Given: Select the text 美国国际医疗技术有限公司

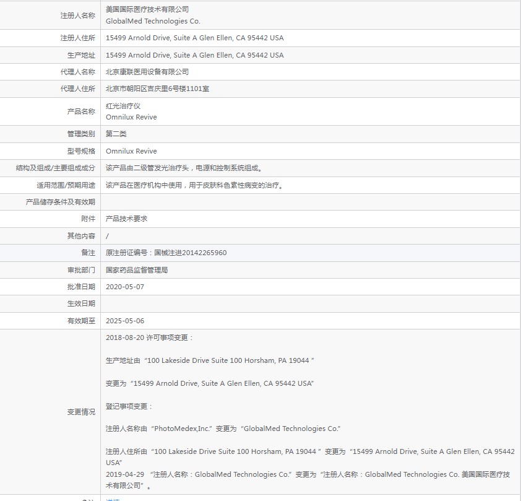Looking at the screenshot, I should click(x=147, y=10).
